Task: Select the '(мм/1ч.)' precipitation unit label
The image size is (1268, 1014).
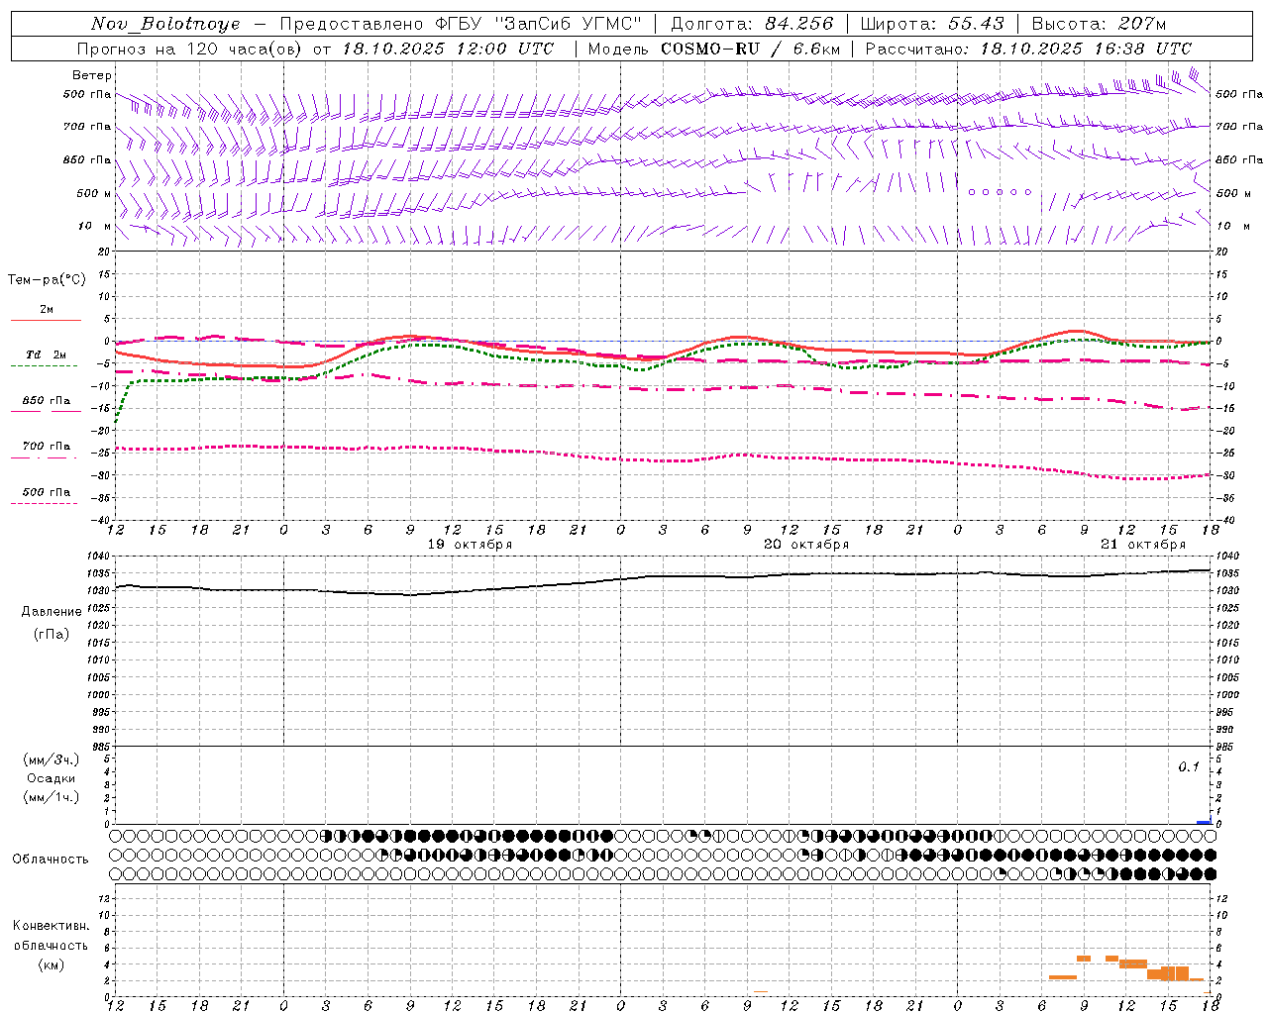Action: click(52, 797)
